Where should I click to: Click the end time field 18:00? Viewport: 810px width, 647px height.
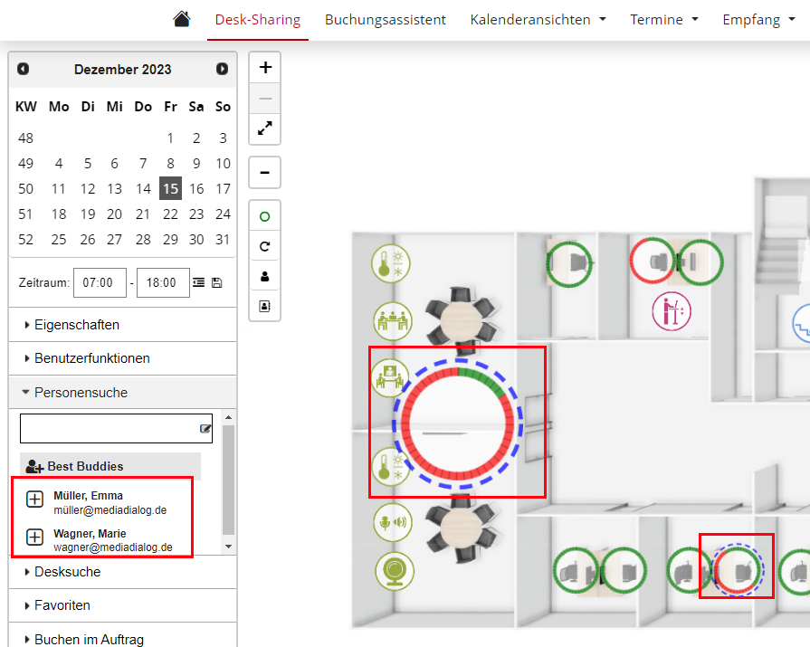pos(163,282)
